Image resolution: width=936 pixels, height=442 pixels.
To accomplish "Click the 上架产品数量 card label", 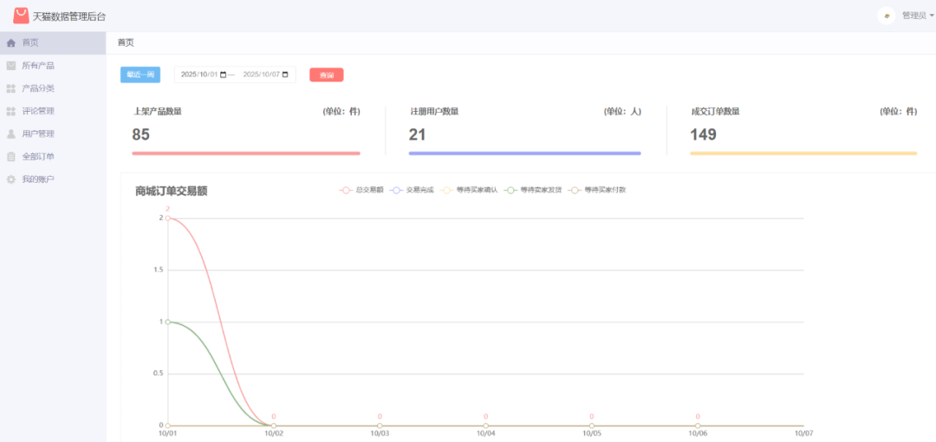I will [158, 112].
